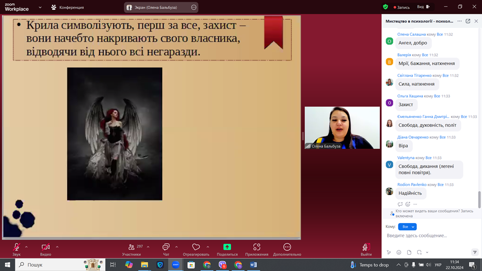
Task: Select the Конференция tab
Action: 68,8
